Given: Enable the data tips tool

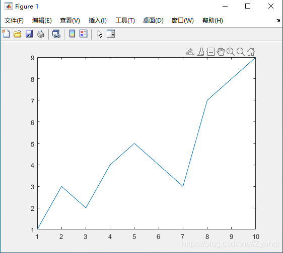Looking at the screenshot, I should 210,52.
